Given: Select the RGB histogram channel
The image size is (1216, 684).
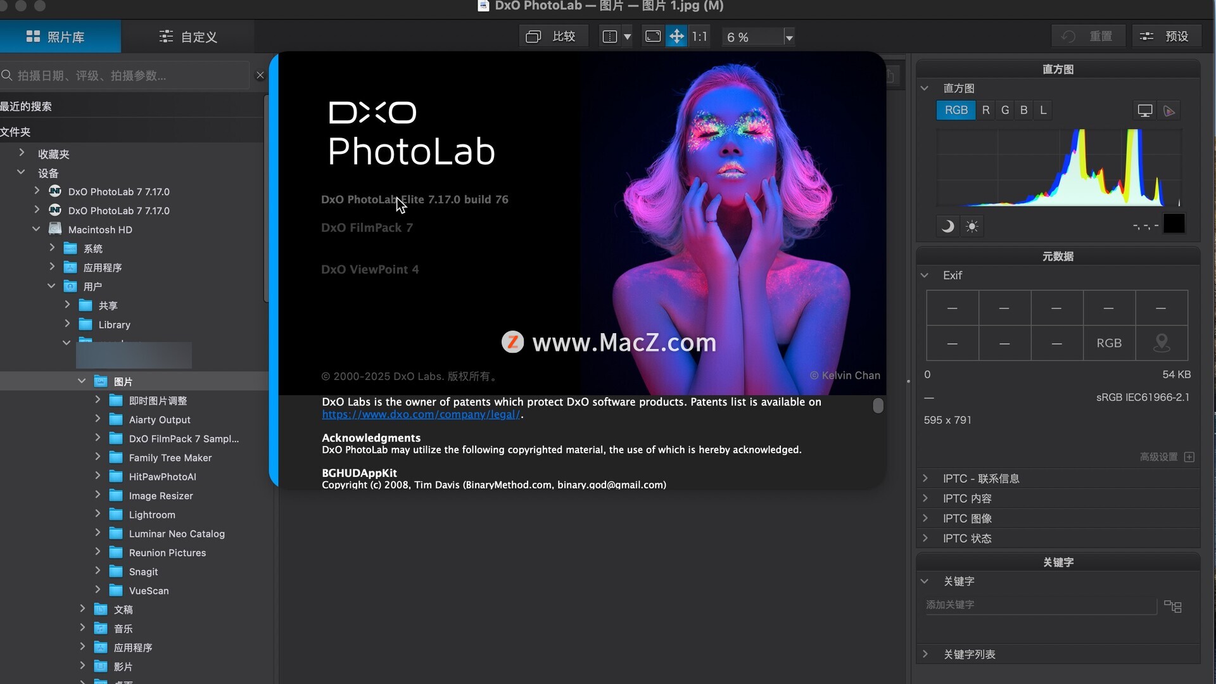Looking at the screenshot, I should (956, 110).
